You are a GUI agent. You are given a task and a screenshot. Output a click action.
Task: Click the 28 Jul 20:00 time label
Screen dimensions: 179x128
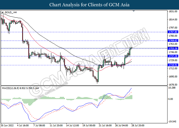click(x=138, y=125)
